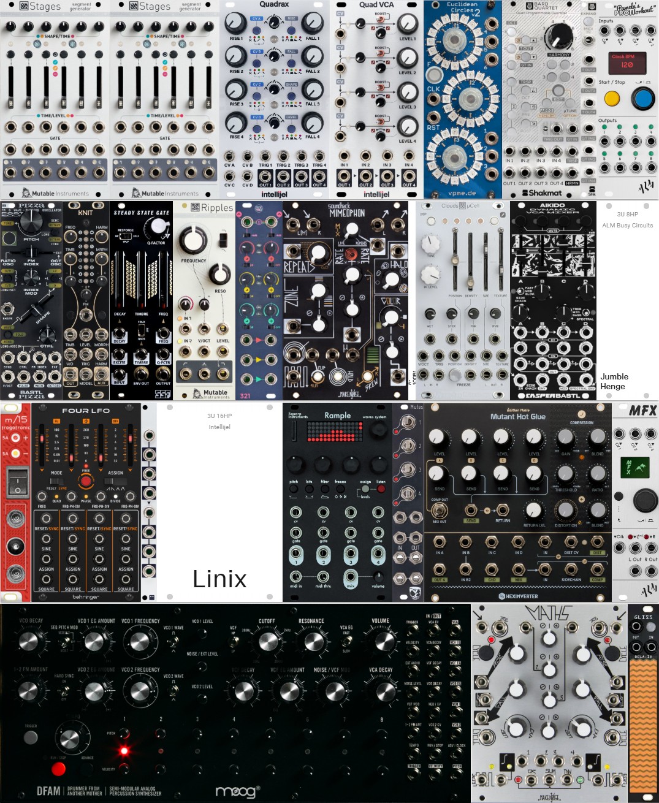Click the Hot Glue OUT A jack

[x=440, y=569]
